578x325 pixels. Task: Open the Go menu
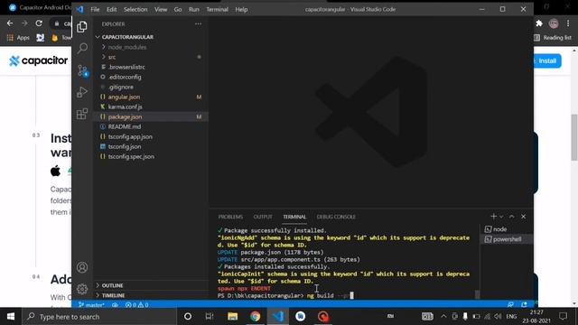[x=178, y=9]
